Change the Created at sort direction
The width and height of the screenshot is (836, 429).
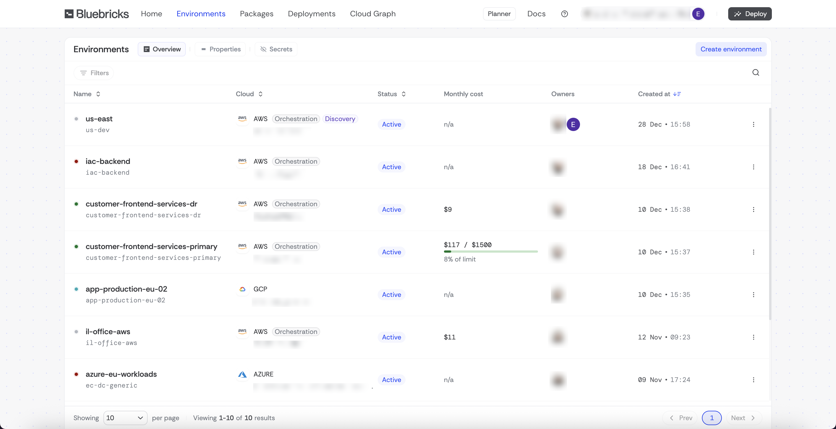(x=677, y=94)
